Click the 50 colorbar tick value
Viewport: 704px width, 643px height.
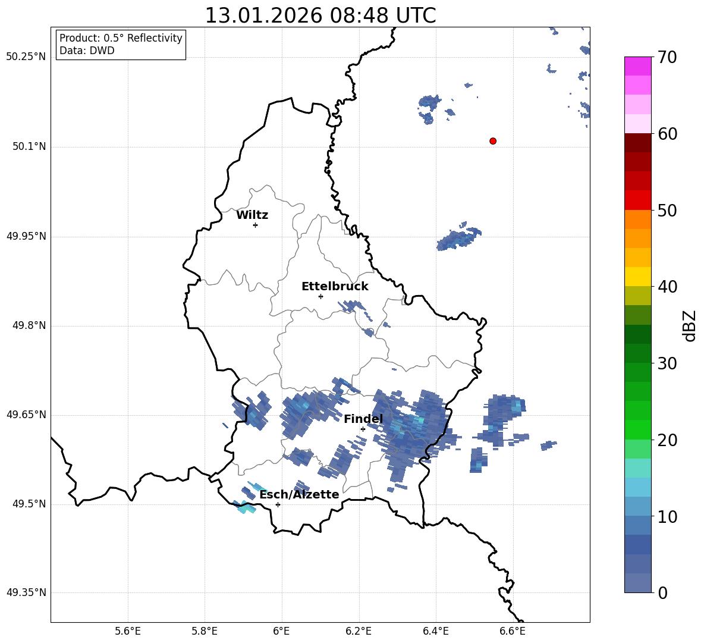[x=668, y=210]
